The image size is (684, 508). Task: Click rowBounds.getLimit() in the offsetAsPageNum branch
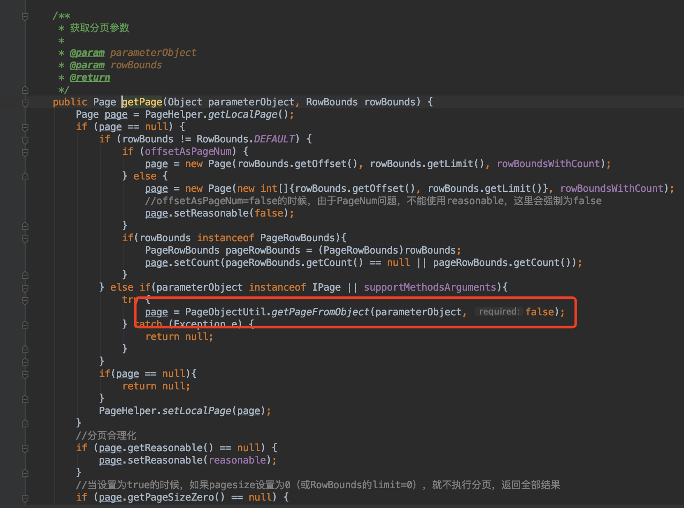(x=427, y=163)
